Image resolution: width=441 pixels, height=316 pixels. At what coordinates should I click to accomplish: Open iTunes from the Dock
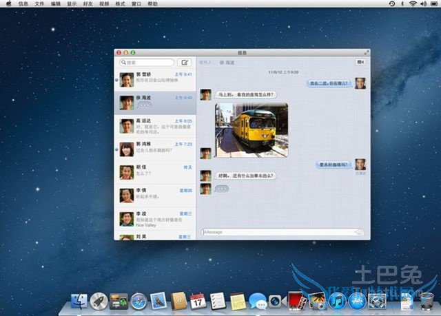(337, 301)
